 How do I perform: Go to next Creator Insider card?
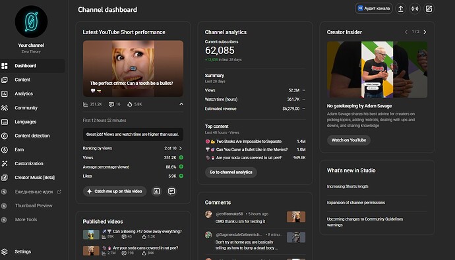(x=425, y=32)
